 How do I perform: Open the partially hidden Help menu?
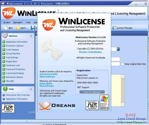pyautogui.click(x=35, y=22)
